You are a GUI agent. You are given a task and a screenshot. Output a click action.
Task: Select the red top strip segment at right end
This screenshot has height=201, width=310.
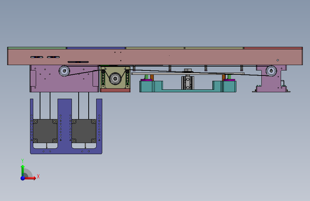(x=273, y=48)
